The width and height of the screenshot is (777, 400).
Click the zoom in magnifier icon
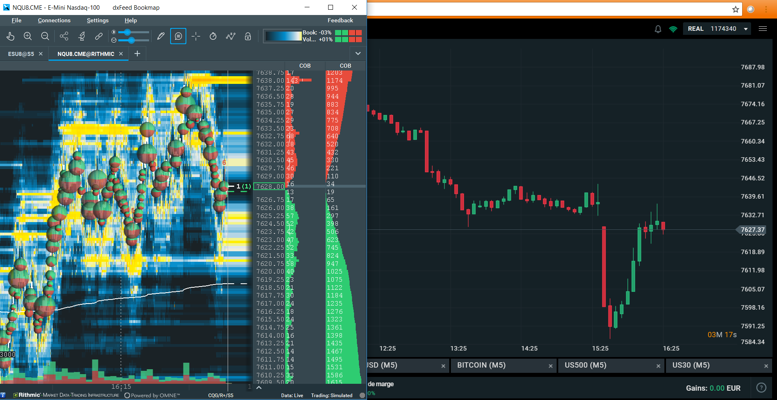pos(28,36)
